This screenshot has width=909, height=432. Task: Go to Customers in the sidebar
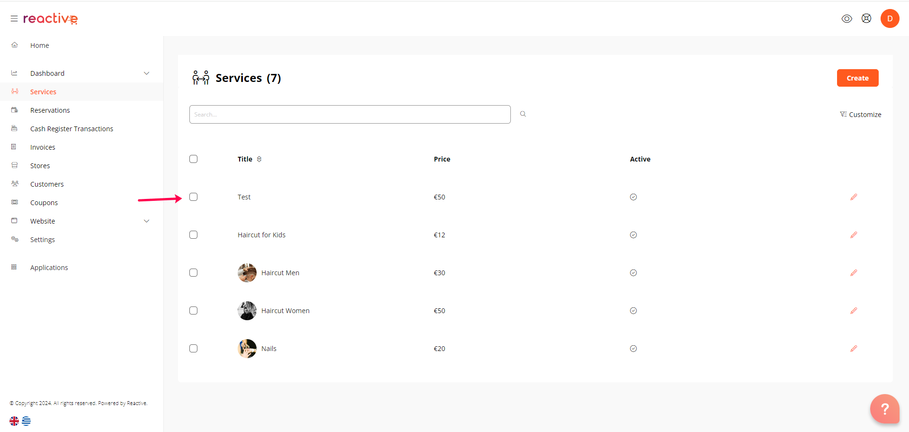[x=47, y=184]
